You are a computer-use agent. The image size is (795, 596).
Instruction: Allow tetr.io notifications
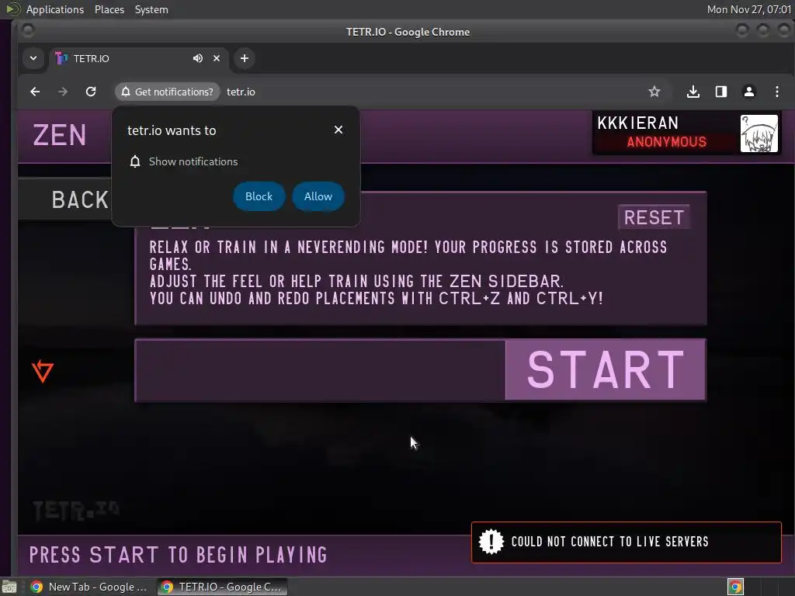coord(318,196)
